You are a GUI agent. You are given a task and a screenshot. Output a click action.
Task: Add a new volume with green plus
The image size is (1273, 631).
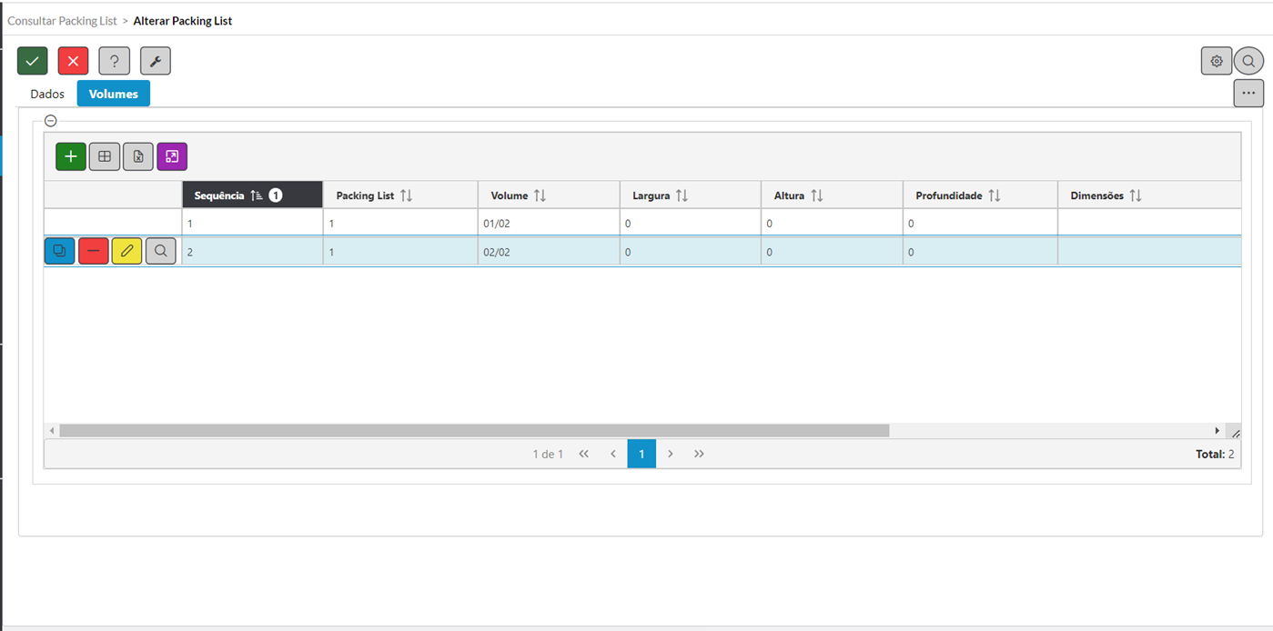(x=71, y=156)
